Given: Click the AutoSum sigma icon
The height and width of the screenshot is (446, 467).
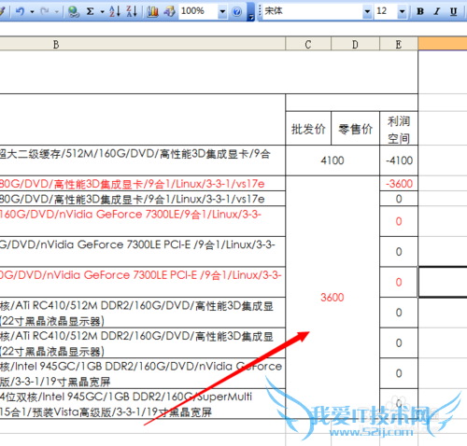Looking at the screenshot, I should coord(91,12).
